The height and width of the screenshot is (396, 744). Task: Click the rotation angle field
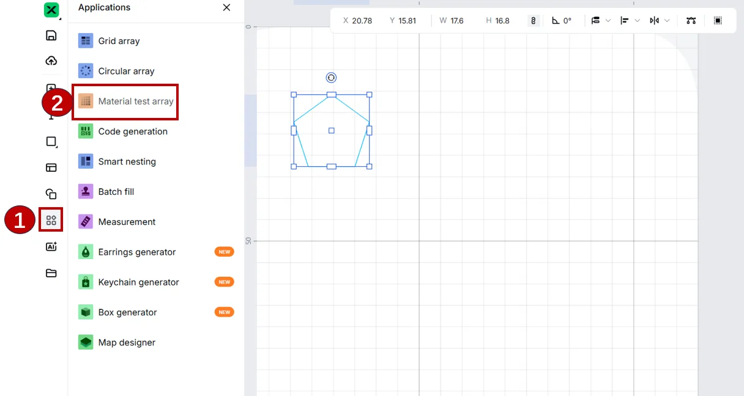562,20
